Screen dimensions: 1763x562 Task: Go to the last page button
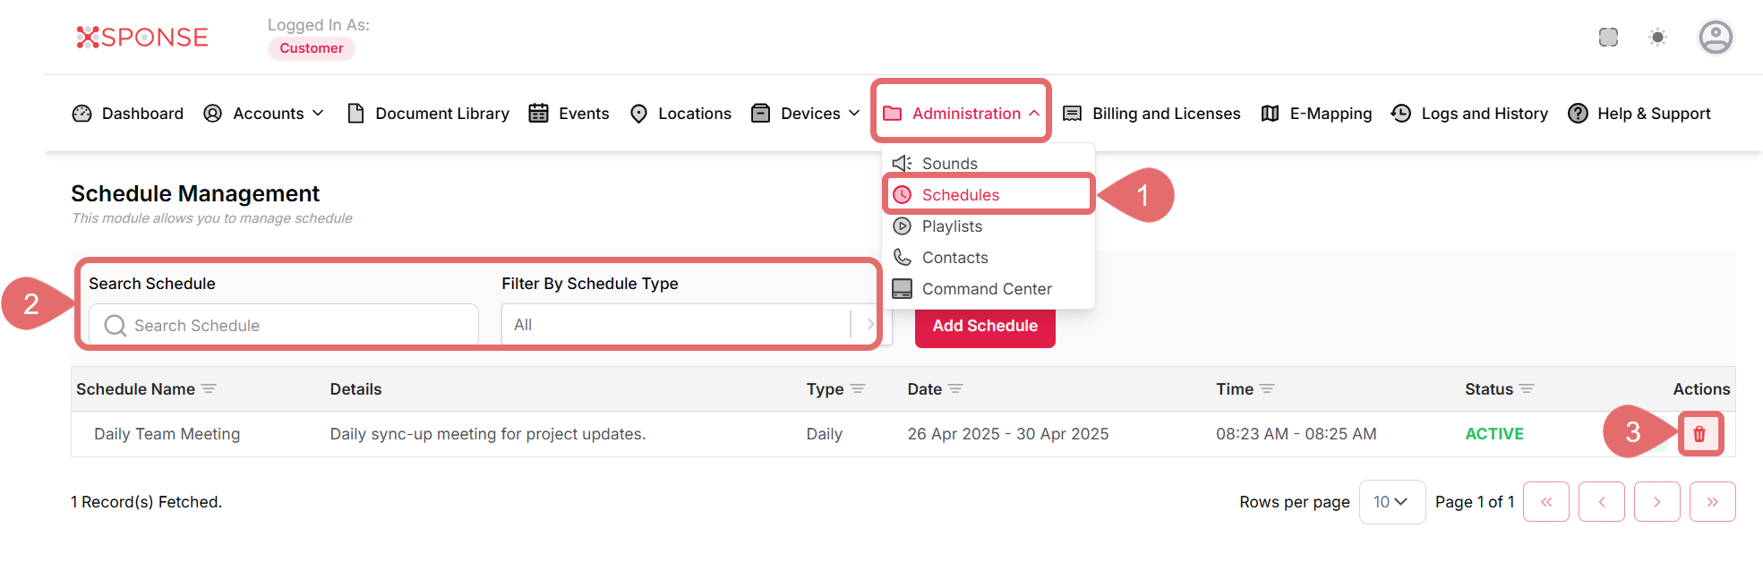pos(1711,502)
